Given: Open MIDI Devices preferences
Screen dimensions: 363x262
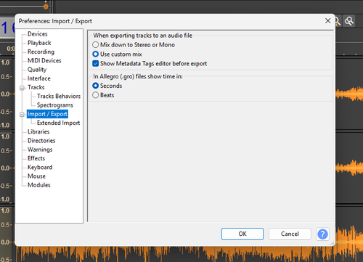Looking at the screenshot, I should (x=44, y=60).
